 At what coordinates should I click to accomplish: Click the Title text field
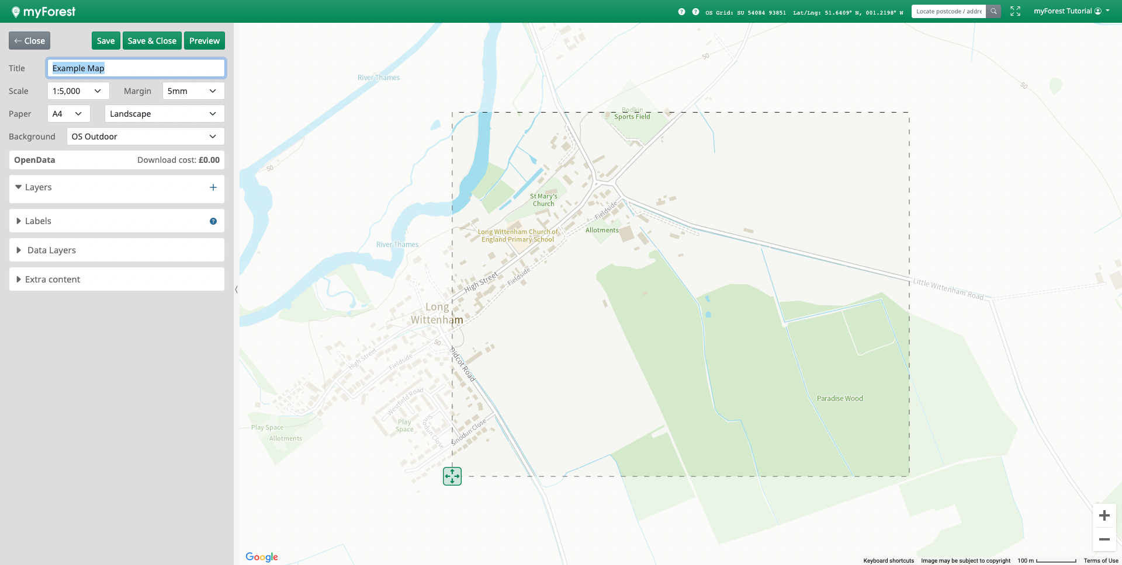pos(136,68)
